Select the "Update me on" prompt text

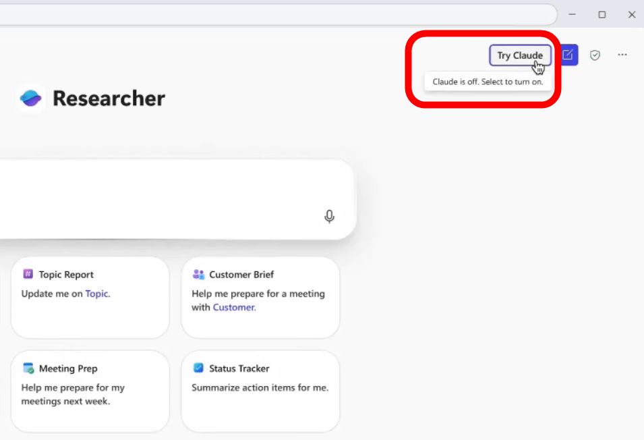pyautogui.click(x=53, y=294)
